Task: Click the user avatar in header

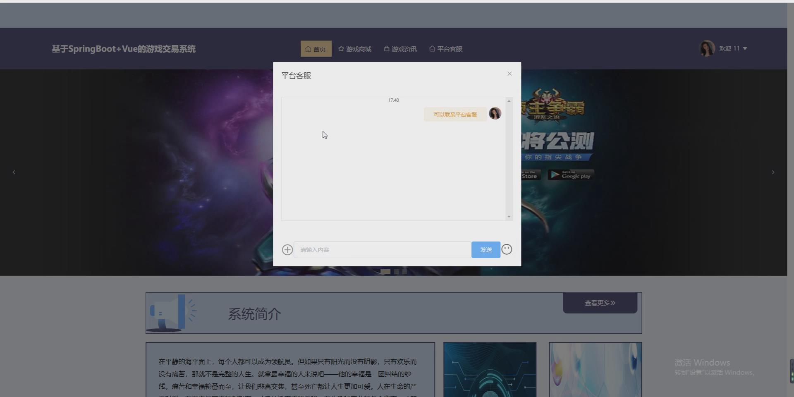Action: point(707,48)
